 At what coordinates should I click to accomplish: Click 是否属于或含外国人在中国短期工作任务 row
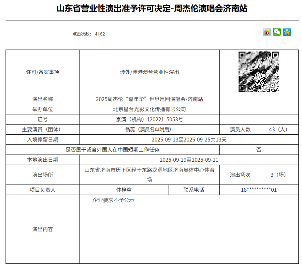pos(112,150)
